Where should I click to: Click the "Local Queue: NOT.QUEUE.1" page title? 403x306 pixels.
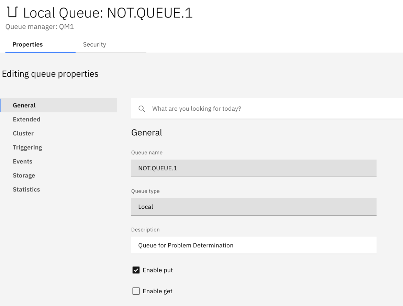(108, 13)
